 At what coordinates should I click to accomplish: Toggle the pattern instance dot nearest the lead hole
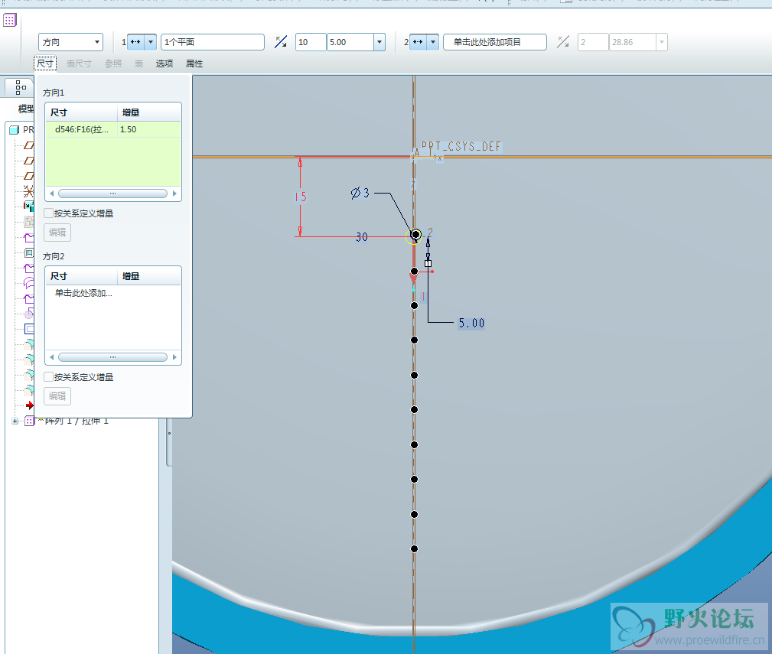coord(414,271)
